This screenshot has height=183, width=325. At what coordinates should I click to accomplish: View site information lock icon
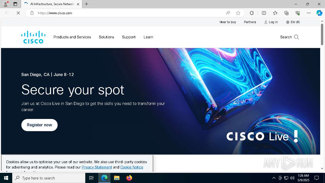pyautogui.click(x=32, y=13)
